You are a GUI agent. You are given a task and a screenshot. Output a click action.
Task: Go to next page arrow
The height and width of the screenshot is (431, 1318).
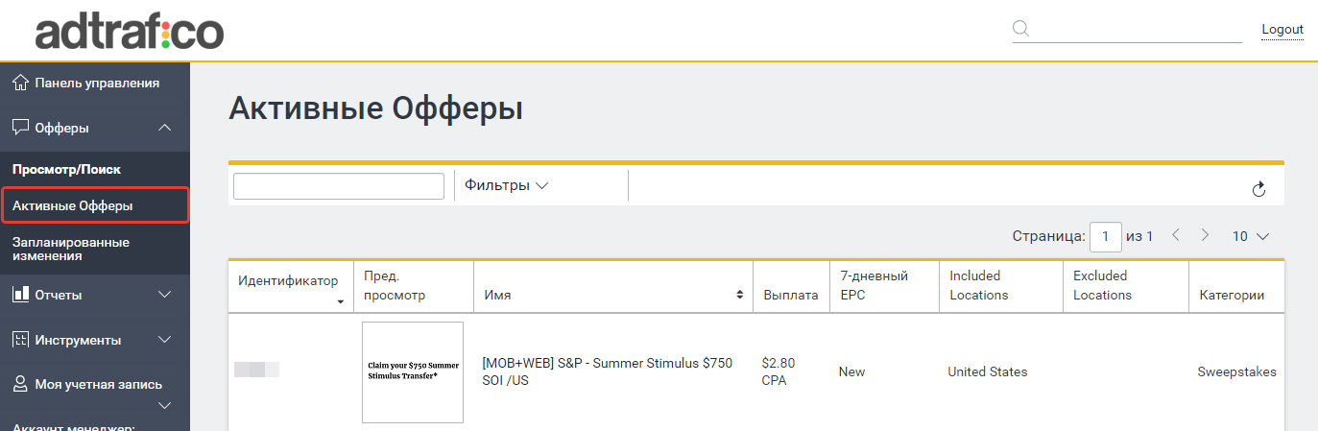coord(1206,235)
